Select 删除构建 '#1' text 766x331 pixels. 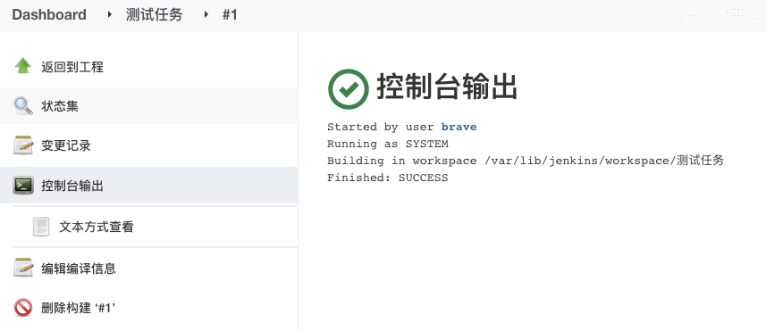[x=78, y=308]
